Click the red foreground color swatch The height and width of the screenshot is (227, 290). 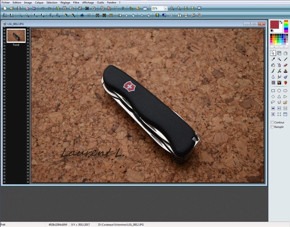[x=274, y=25]
